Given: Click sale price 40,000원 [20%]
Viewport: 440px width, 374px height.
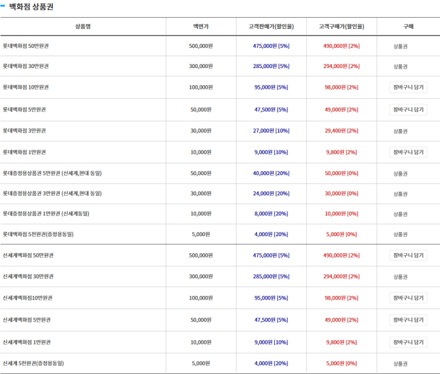Looking at the screenshot, I should pyautogui.click(x=271, y=173).
